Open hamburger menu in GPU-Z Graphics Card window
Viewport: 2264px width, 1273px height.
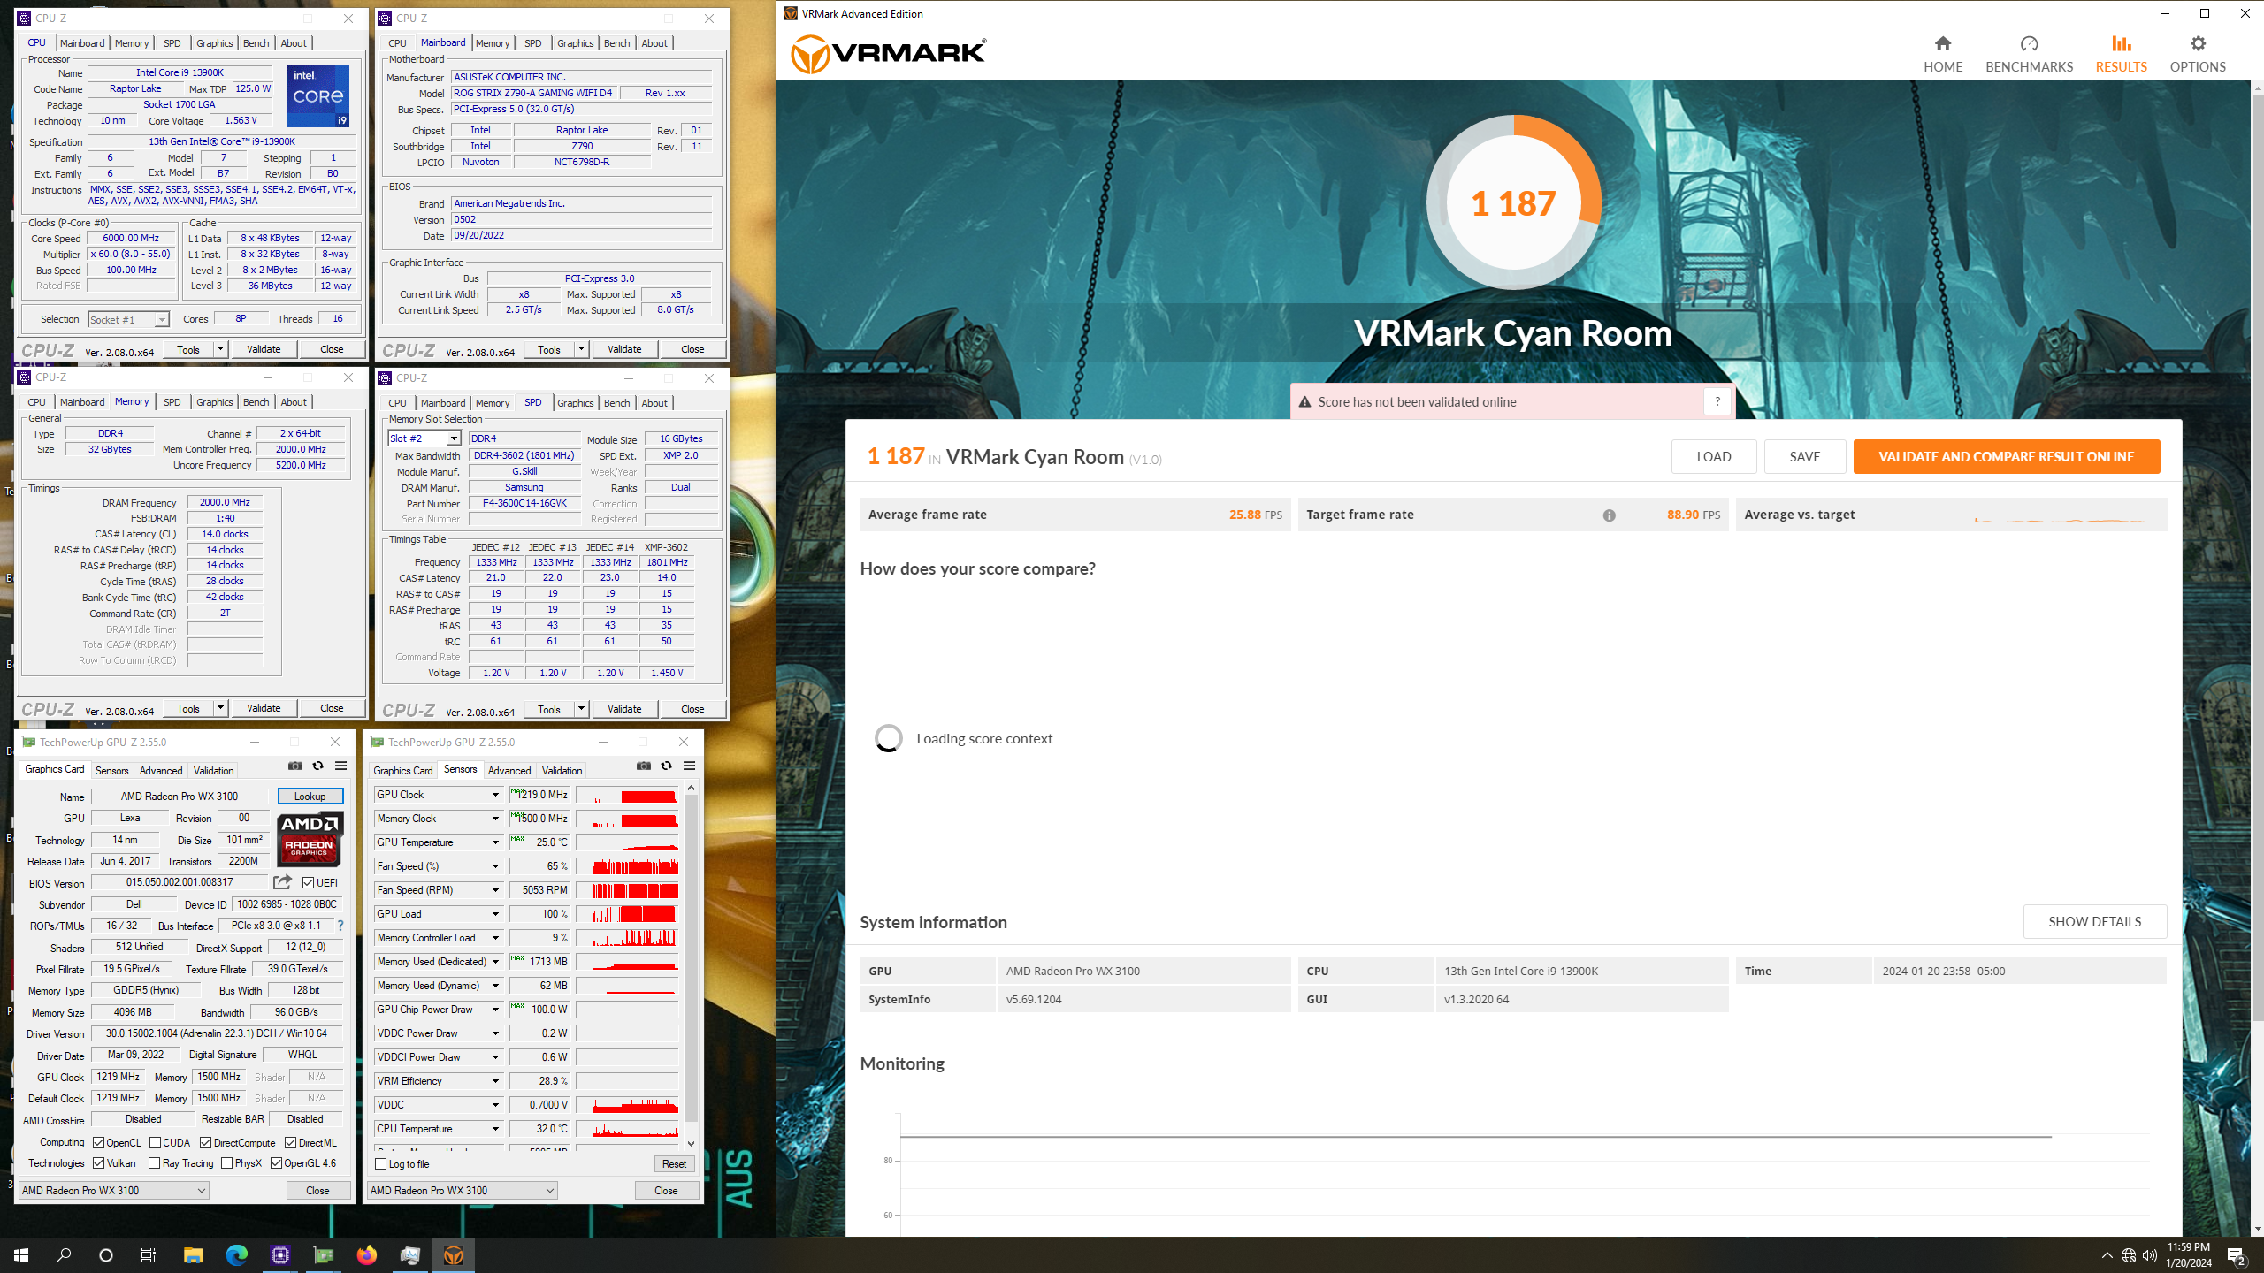[x=340, y=766]
